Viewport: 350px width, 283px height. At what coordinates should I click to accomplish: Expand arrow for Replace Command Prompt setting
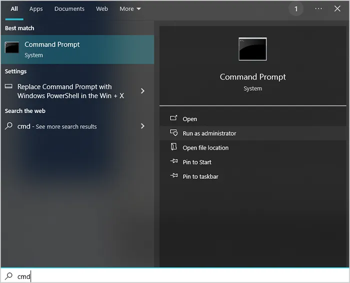(x=142, y=91)
